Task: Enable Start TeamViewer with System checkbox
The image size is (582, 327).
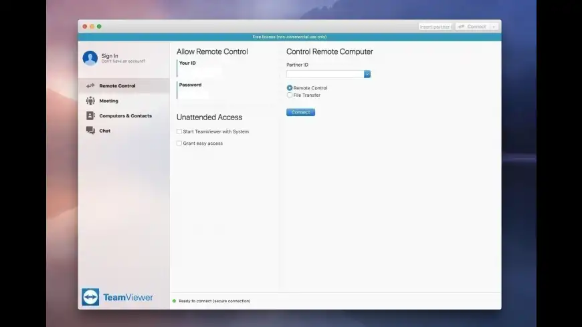Action: (179, 131)
